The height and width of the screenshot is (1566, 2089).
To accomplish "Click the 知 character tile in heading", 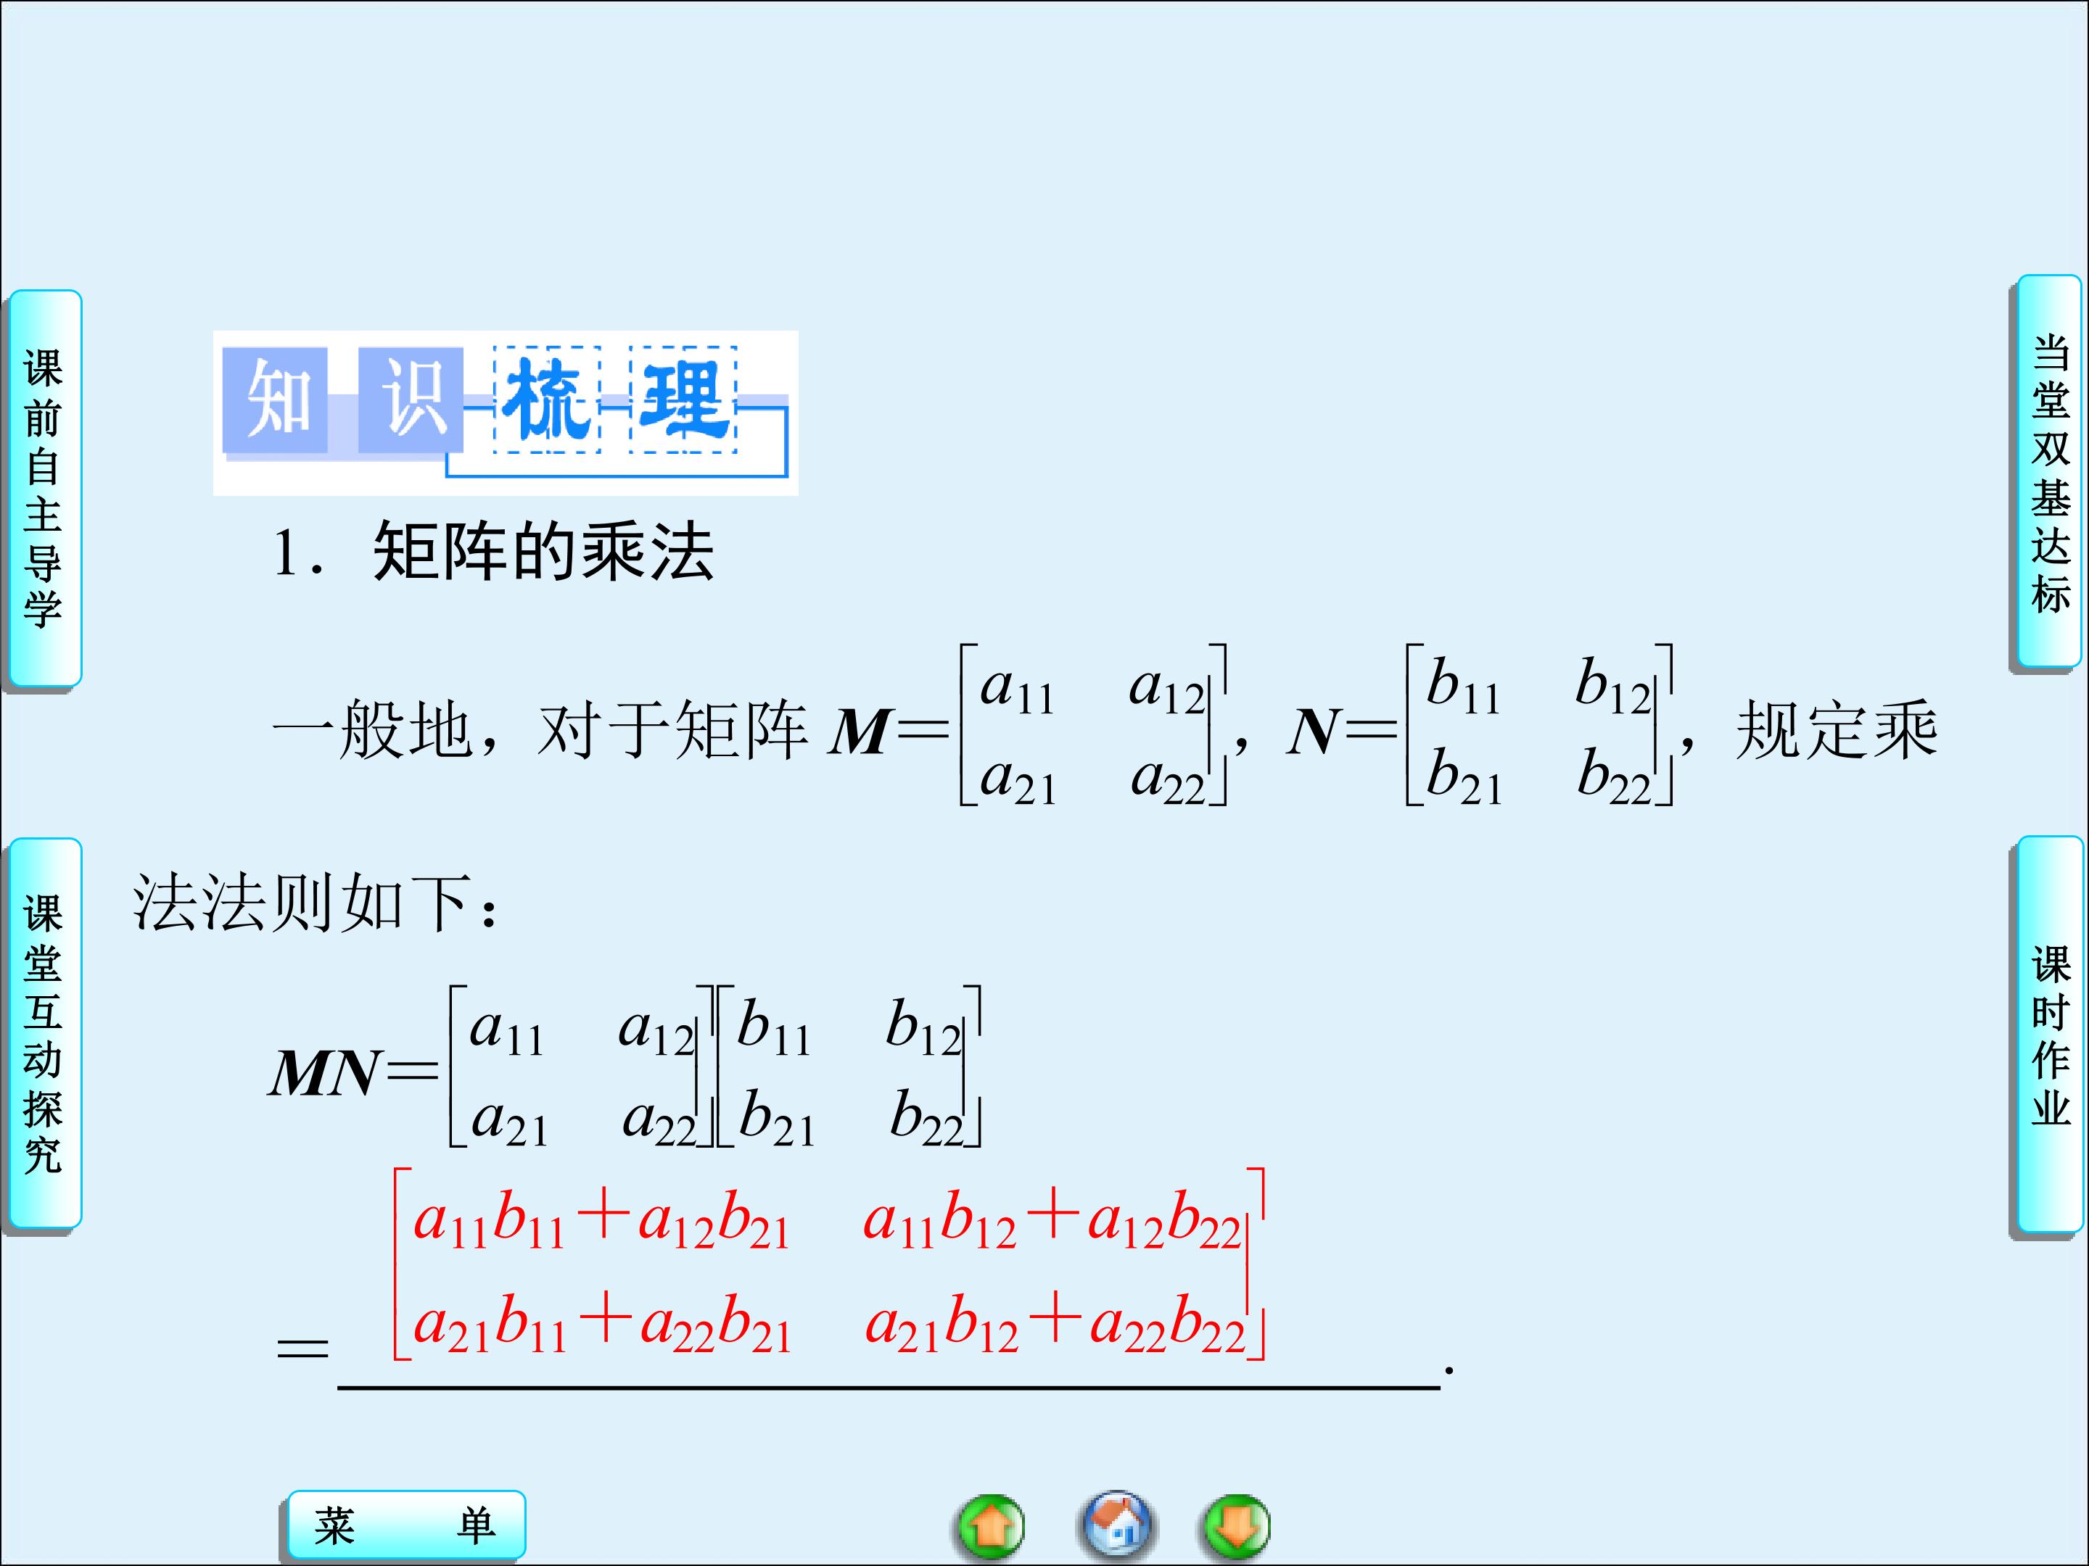I will [276, 400].
